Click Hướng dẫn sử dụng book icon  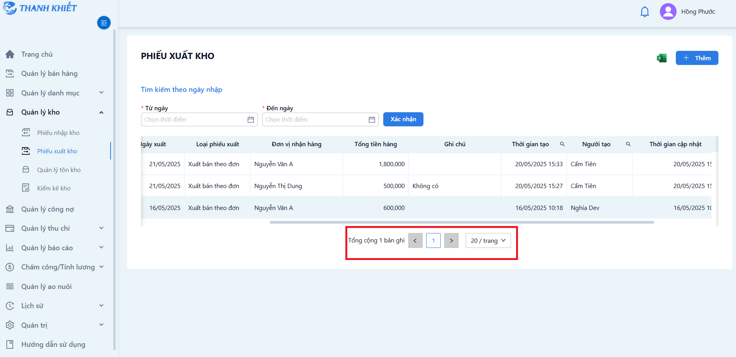[x=10, y=344]
